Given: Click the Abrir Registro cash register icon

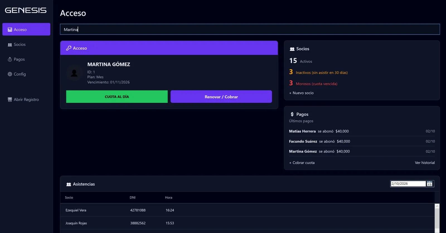Looking at the screenshot, I should coord(10,99).
